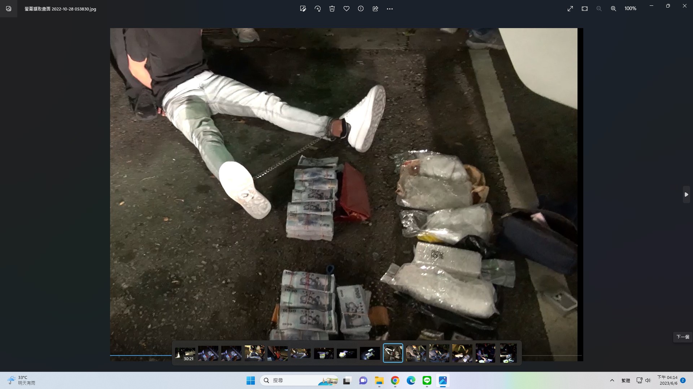This screenshot has height=389, width=693.
Task: Expand the system tray hidden icons chevron
Action: (612, 380)
